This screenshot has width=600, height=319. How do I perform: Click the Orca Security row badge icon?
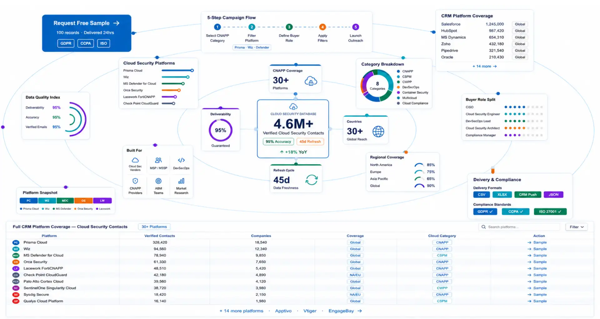(x=16, y=262)
